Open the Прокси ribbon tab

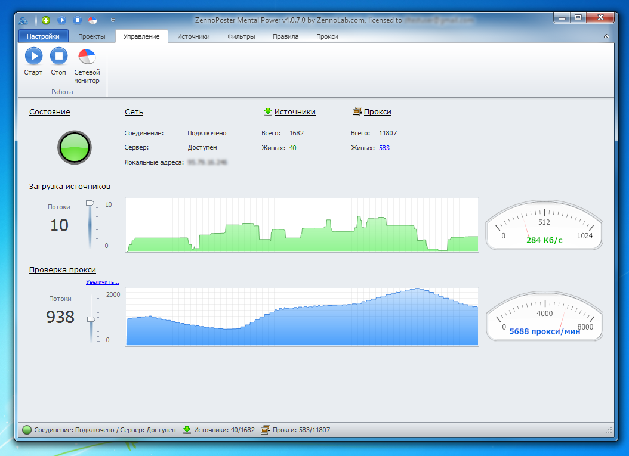(x=327, y=36)
